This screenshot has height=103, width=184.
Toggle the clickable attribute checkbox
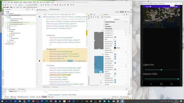point(115,54)
